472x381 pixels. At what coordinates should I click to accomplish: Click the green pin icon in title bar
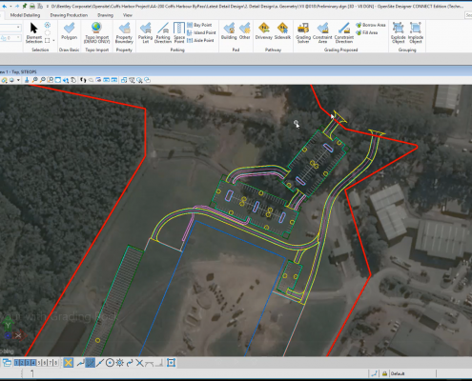click(x=24, y=6)
